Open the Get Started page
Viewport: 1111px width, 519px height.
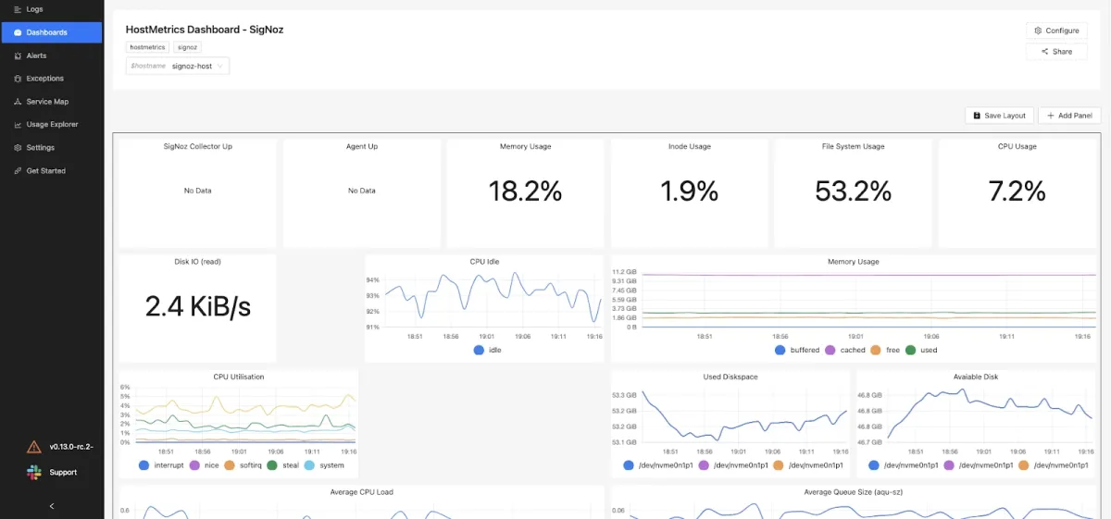click(x=51, y=171)
